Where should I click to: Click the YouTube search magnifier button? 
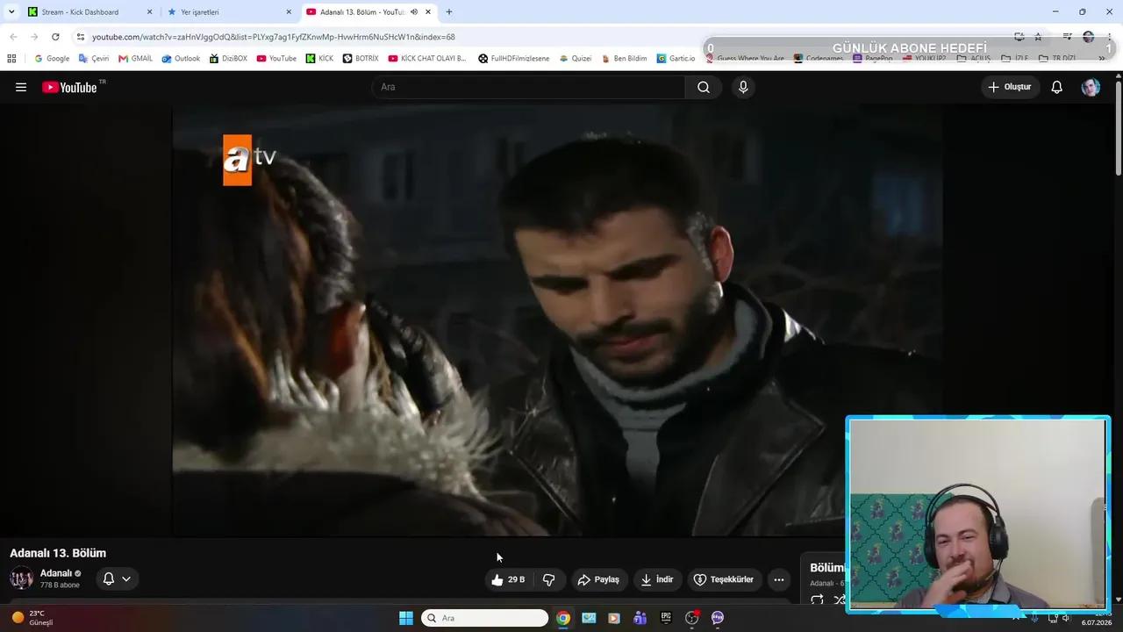704,87
